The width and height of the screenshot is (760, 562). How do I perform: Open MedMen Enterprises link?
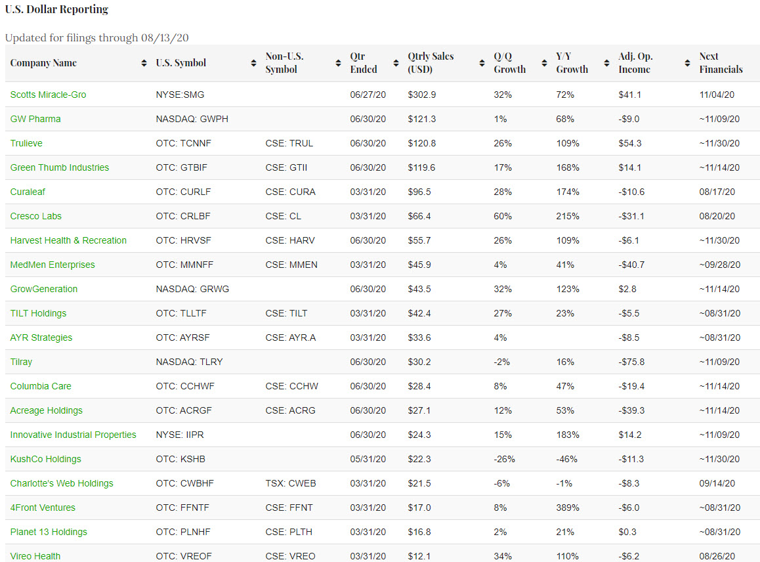tap(53, 265)
